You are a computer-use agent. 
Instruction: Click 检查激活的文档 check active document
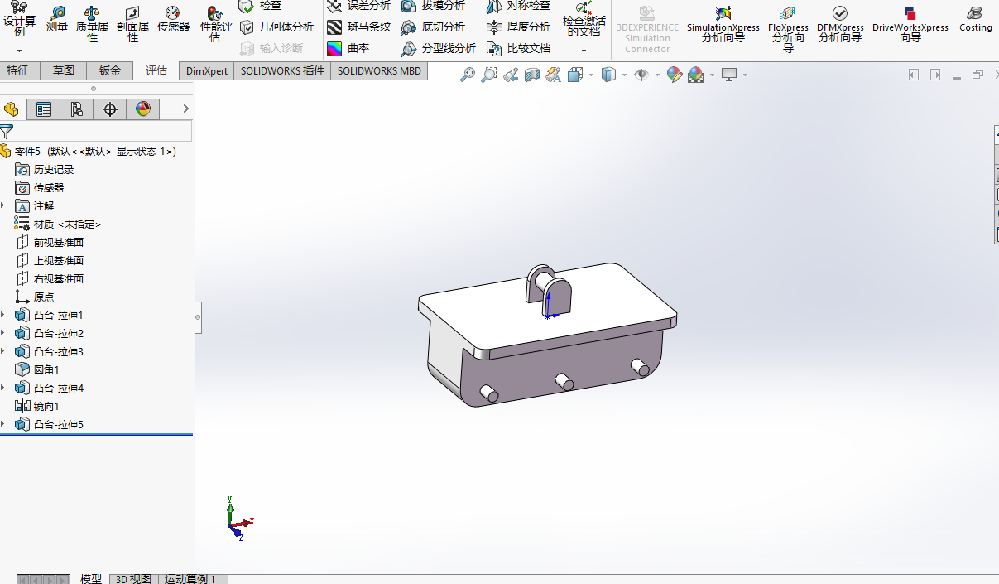(584, 20)
